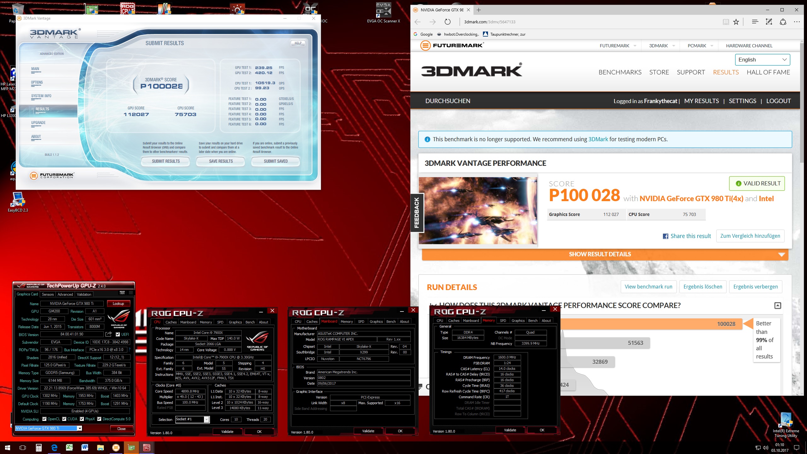
Task: Open the FEEDBACK side tab
Action: 417,213
